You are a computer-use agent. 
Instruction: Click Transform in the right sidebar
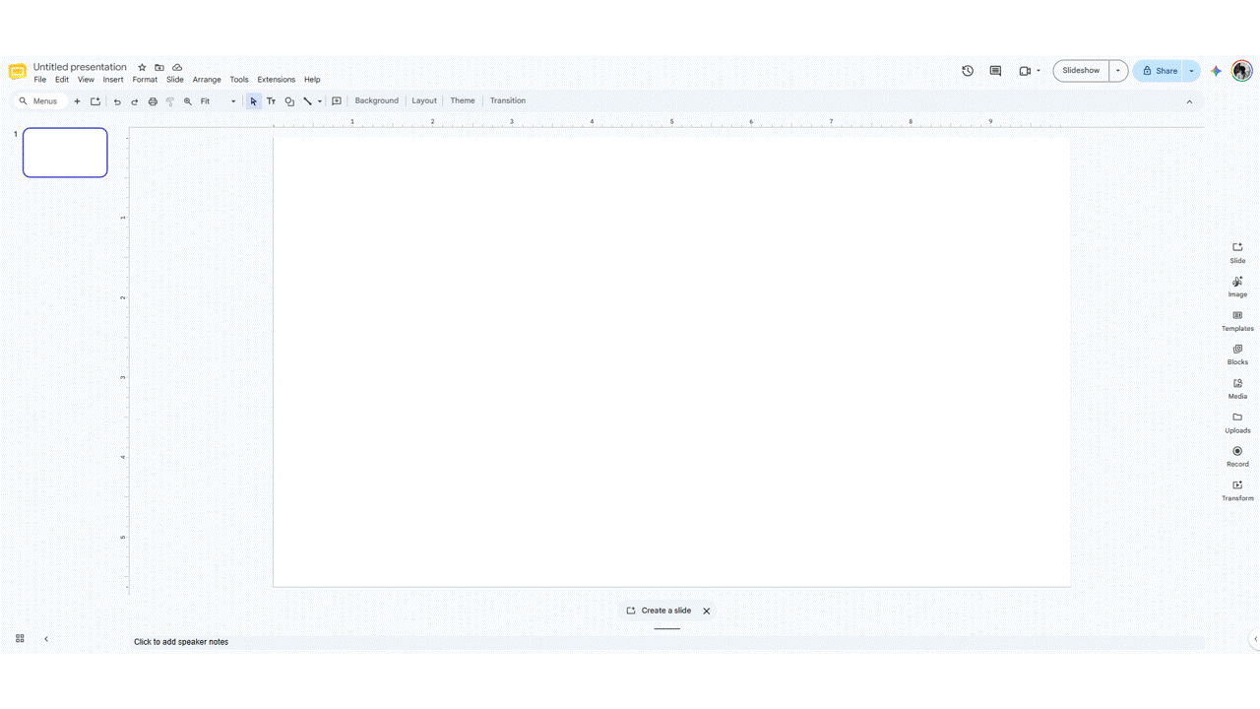click(1237, 490)
